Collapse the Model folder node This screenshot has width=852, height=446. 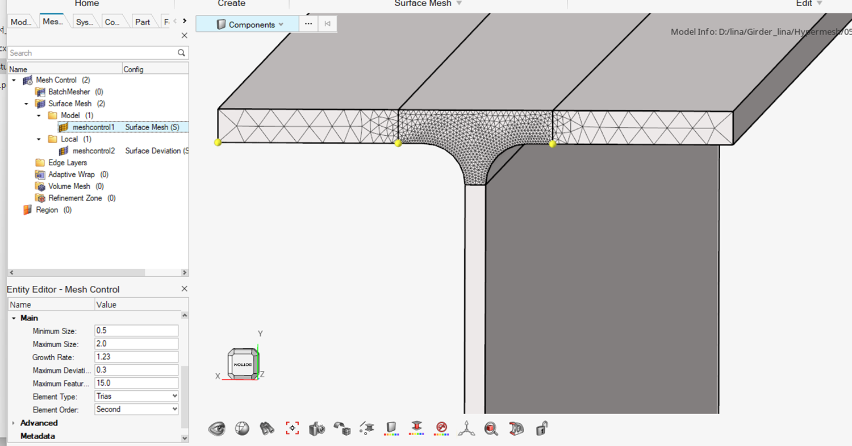pyautogui.click(x=39, y=115)
